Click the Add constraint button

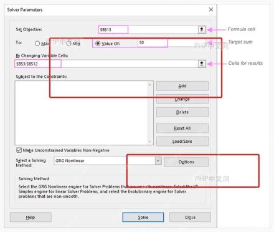pos(182,86)
